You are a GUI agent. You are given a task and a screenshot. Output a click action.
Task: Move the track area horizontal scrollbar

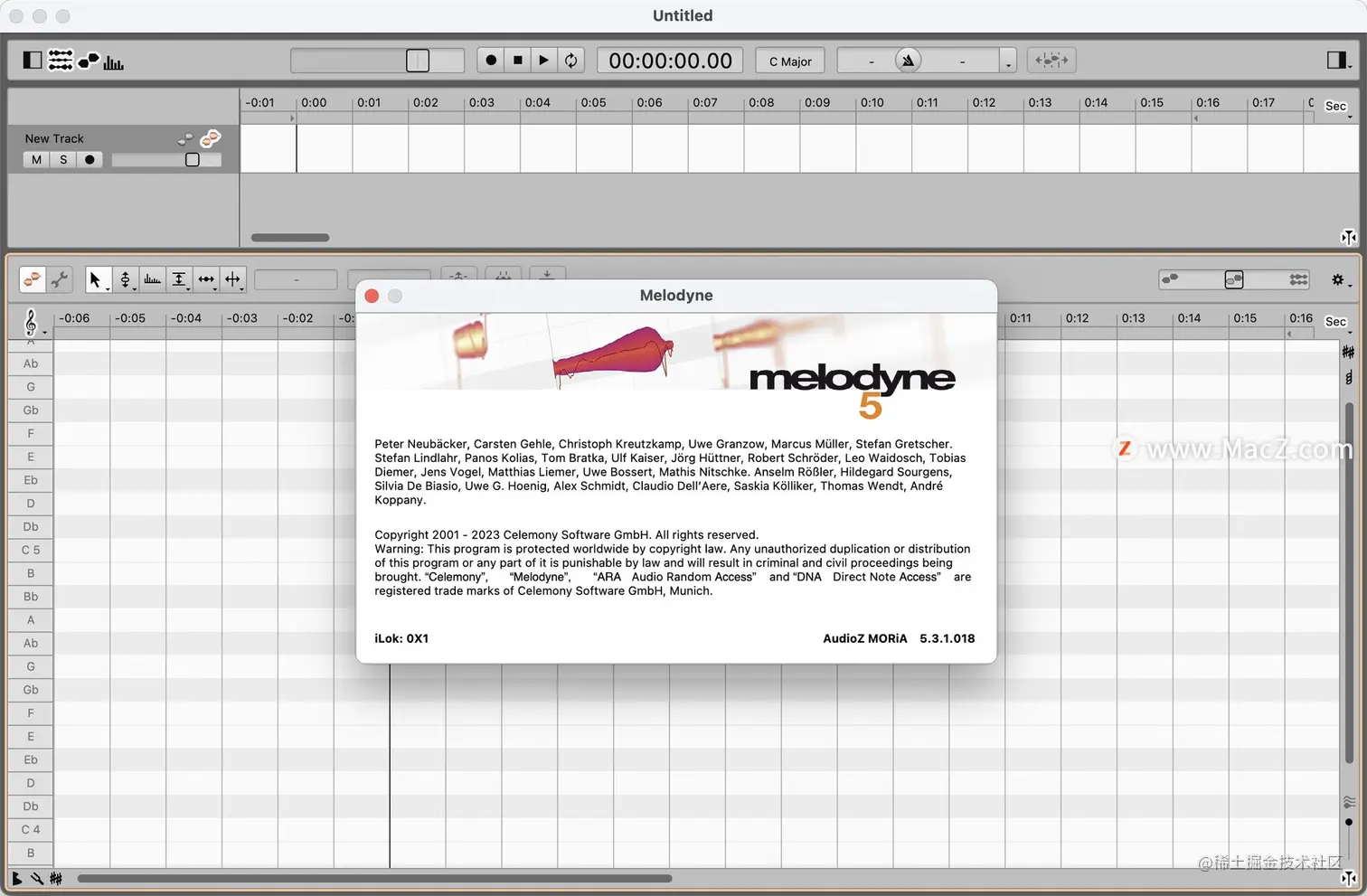(x=290, y=238)
